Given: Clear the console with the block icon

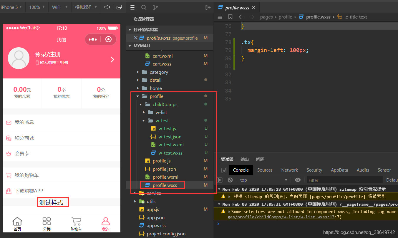Looking at the screenshot, I should pos(230,180).
